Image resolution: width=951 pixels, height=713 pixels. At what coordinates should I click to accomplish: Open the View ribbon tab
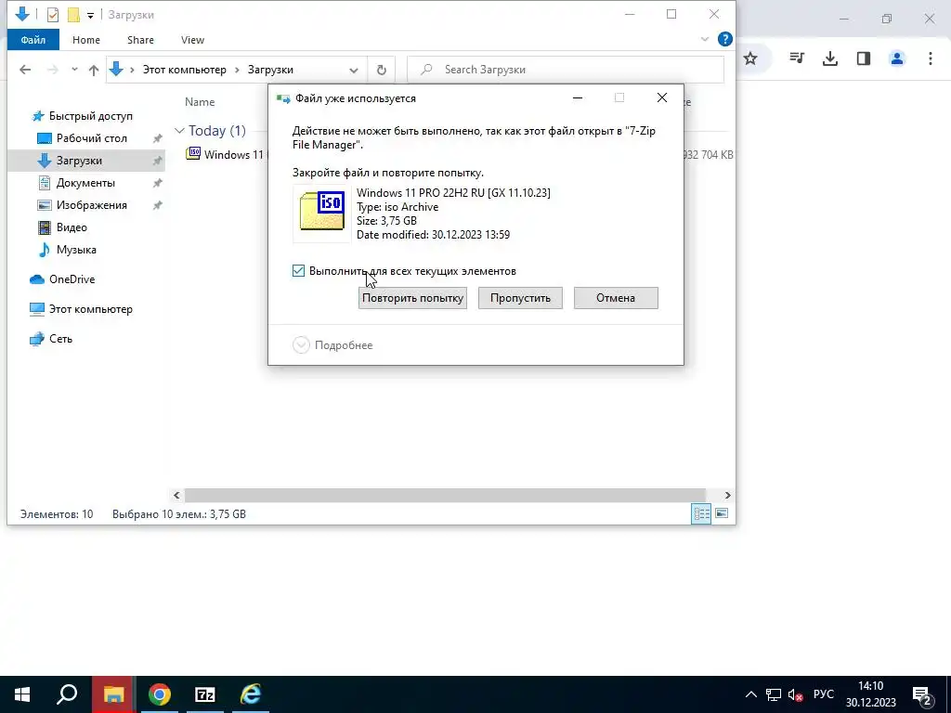point(192,40)
